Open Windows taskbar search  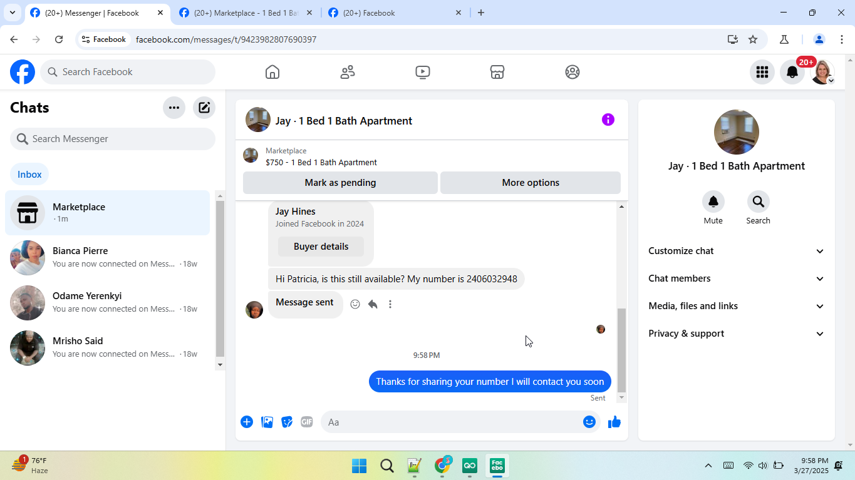387,466
